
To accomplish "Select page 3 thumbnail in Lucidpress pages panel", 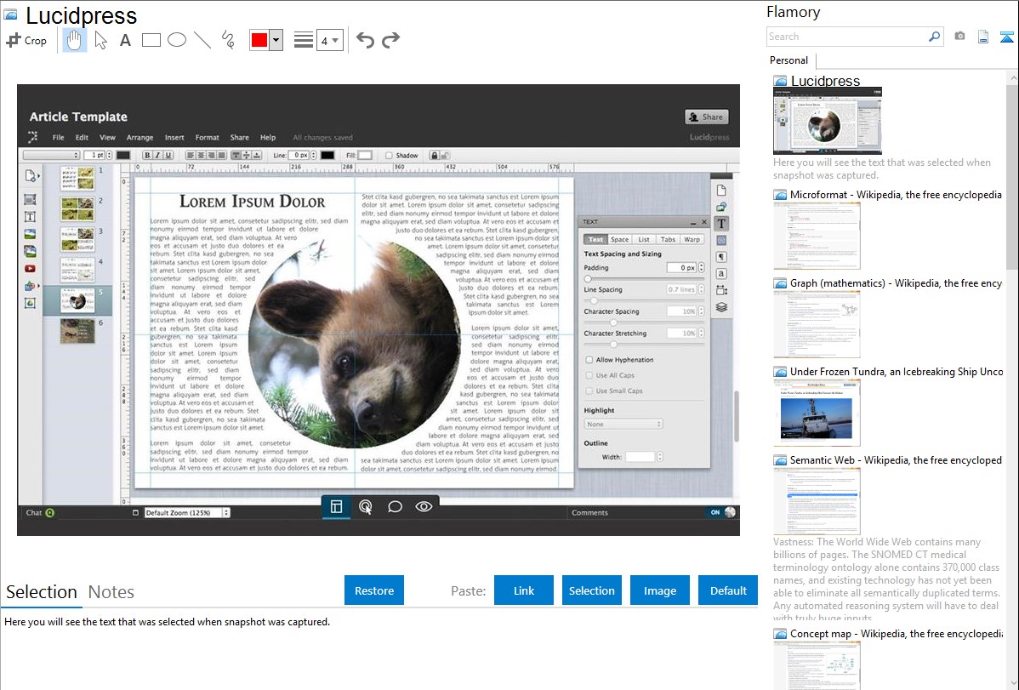I will tap(77, 239).
